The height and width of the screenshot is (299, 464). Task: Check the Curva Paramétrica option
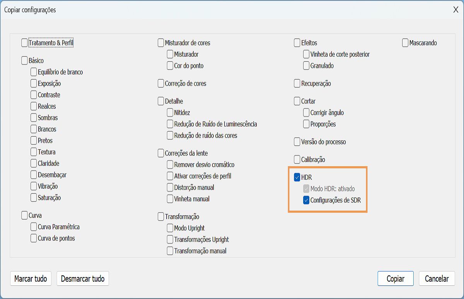pos(33,227)
